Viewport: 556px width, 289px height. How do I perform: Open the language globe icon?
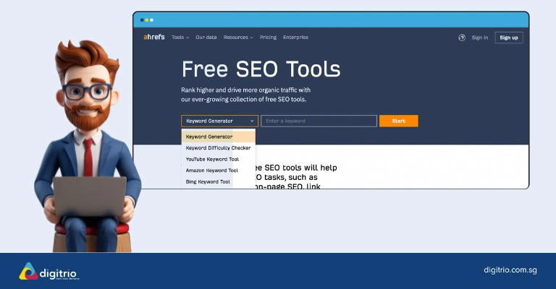[x=462, y=38]
